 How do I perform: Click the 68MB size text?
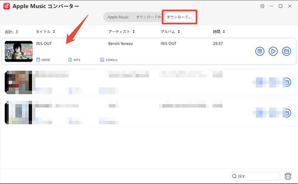(45, 60)
